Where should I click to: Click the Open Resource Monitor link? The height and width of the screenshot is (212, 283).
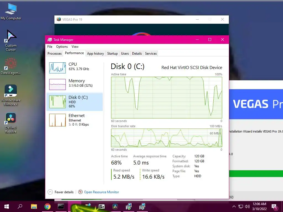pos(101,192)
